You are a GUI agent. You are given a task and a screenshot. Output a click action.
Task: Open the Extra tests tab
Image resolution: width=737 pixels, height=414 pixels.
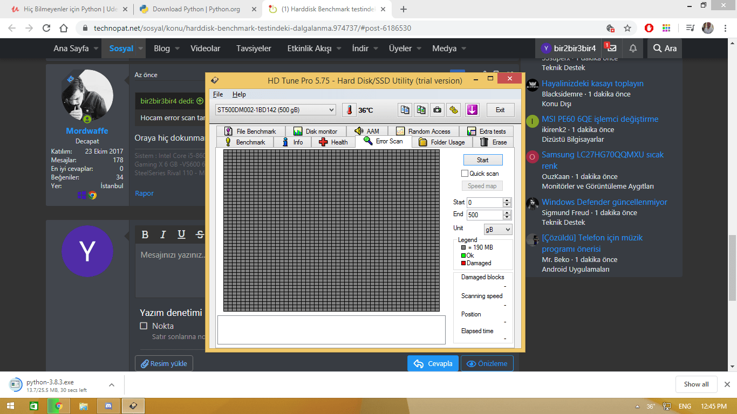[486, 131]
